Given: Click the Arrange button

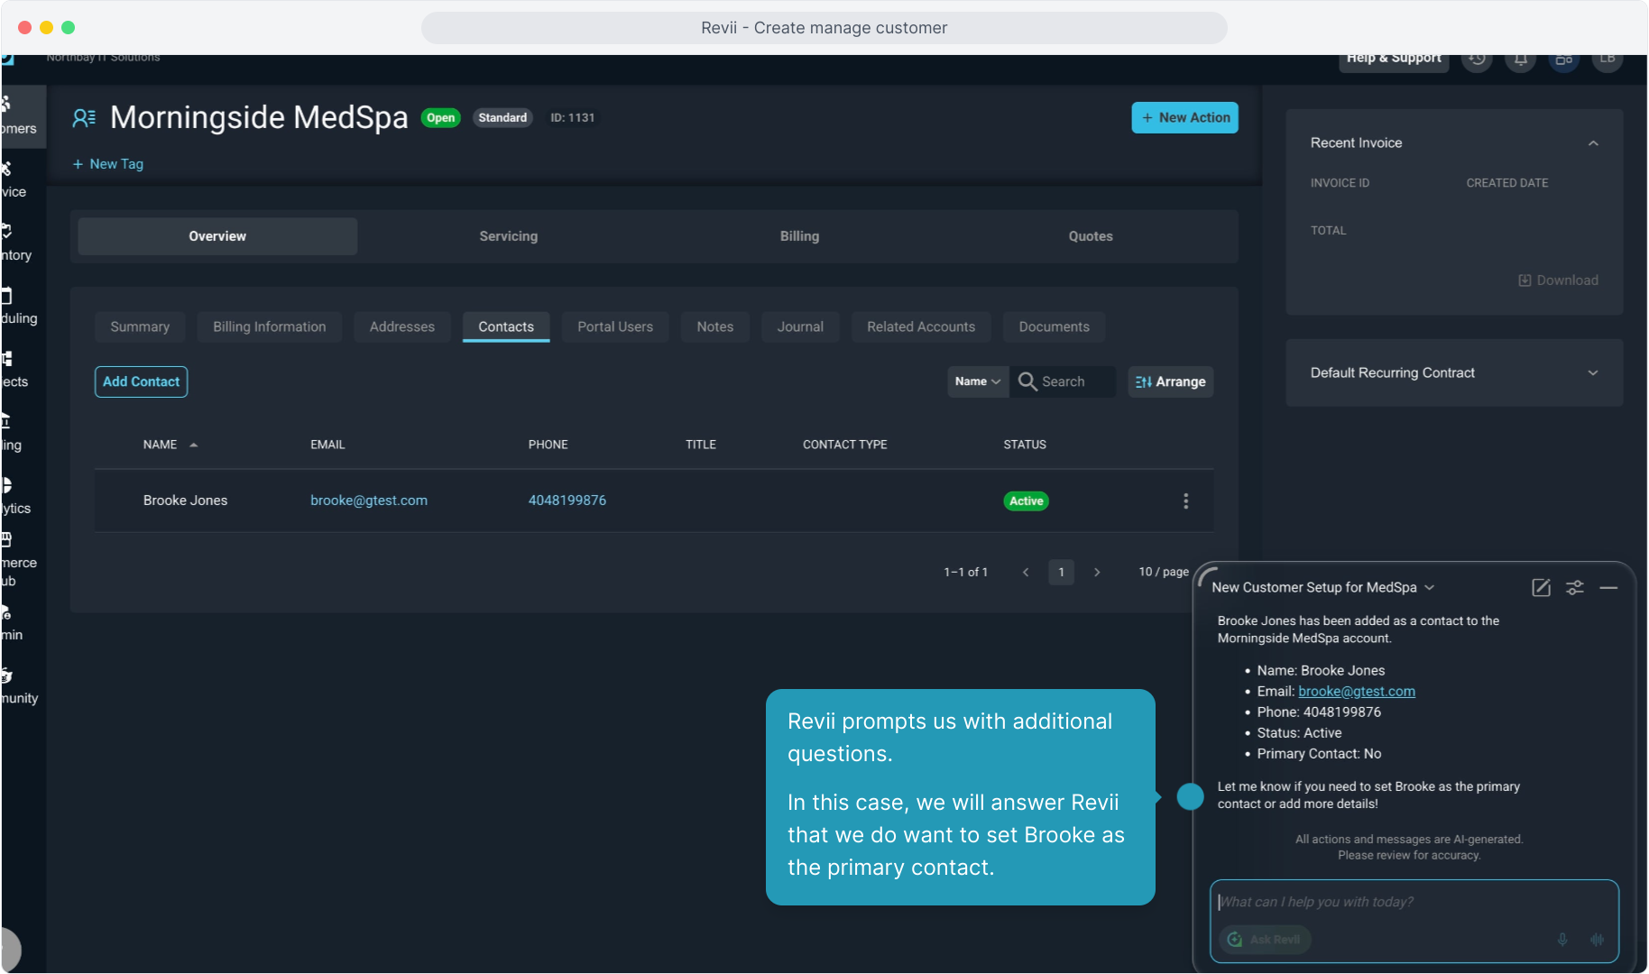Looking at the screenshot, I should (x=1170, y=381).
